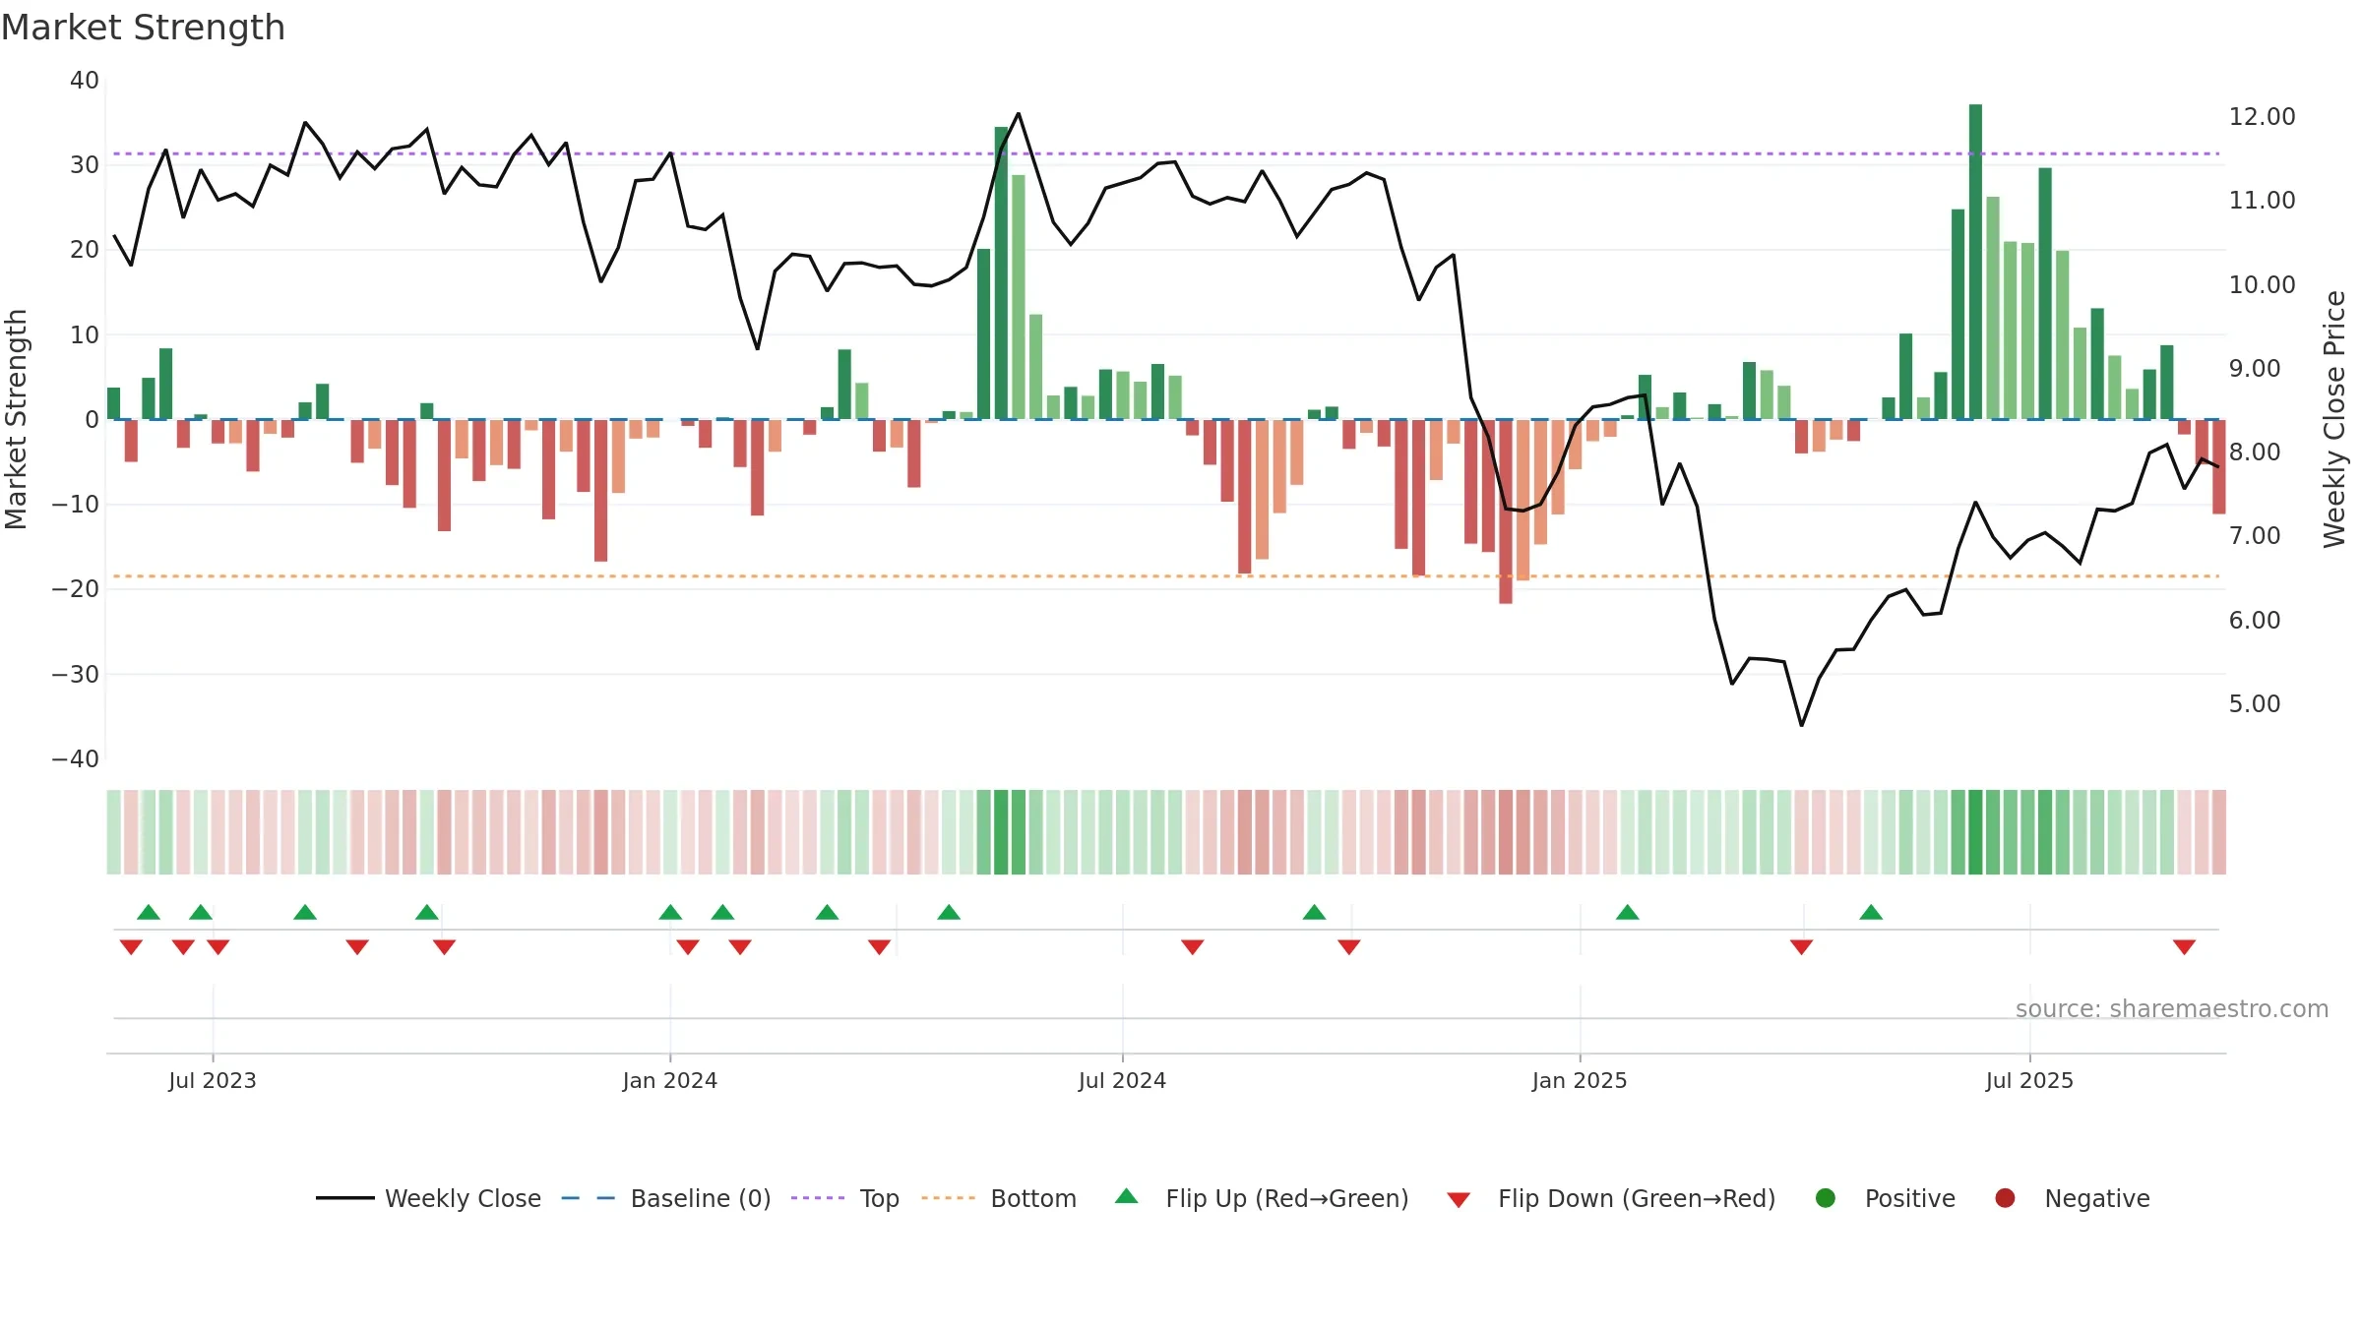Image resolution: width=2362 pixels, height=1328 pixels.
Task: Click the leftmost green flip-up marker
Action: point(149,912)
